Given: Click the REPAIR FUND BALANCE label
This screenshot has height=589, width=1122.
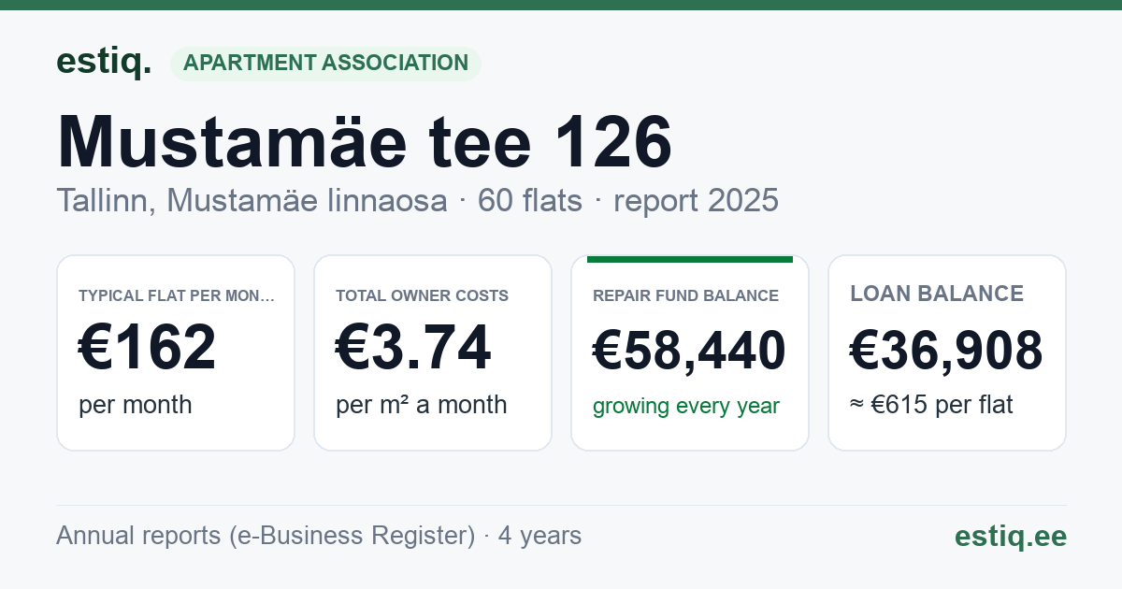Looking at the screenshot, I should tap(685, 295).
